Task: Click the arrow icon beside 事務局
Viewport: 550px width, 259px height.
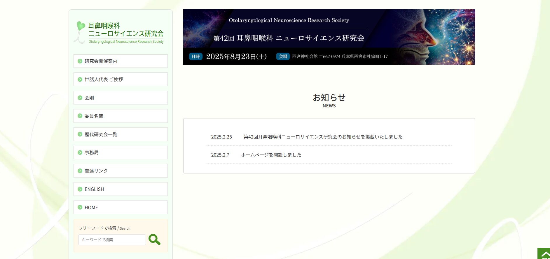Action: click(x=80, y=152)
